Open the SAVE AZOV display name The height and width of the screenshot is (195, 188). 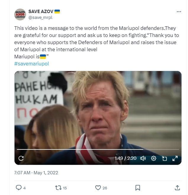[x=41, y=12]
